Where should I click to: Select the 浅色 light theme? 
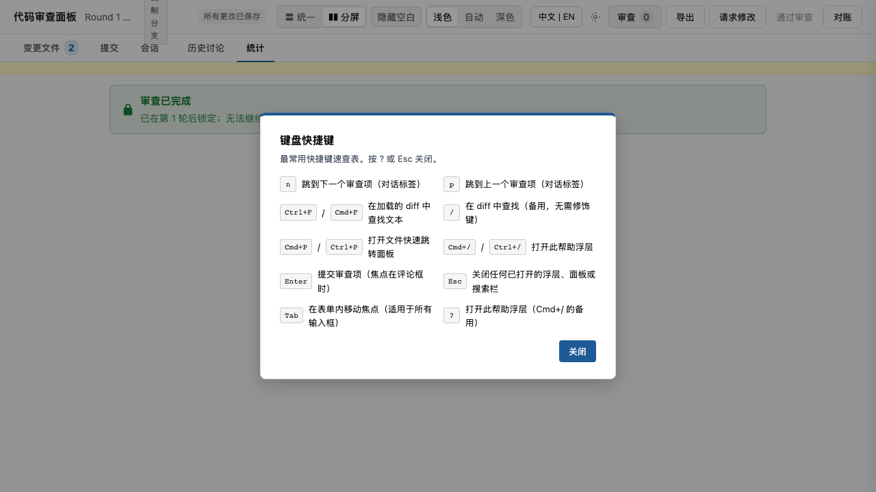tap(443, 17)
